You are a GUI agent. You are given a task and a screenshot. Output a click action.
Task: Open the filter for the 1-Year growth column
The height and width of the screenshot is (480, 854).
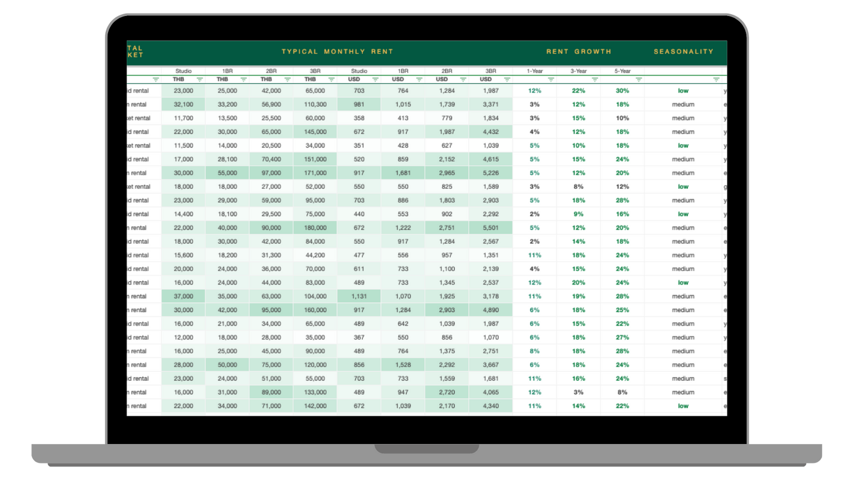(551, 79)
